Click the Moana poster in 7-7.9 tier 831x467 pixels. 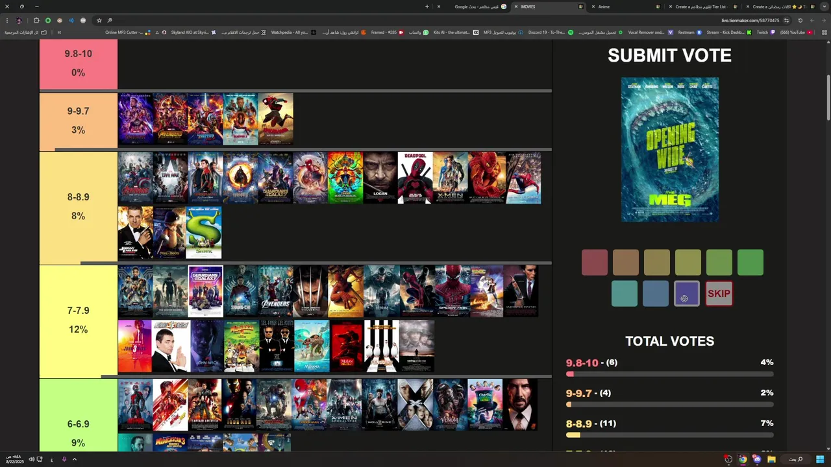tap(312, 346)
